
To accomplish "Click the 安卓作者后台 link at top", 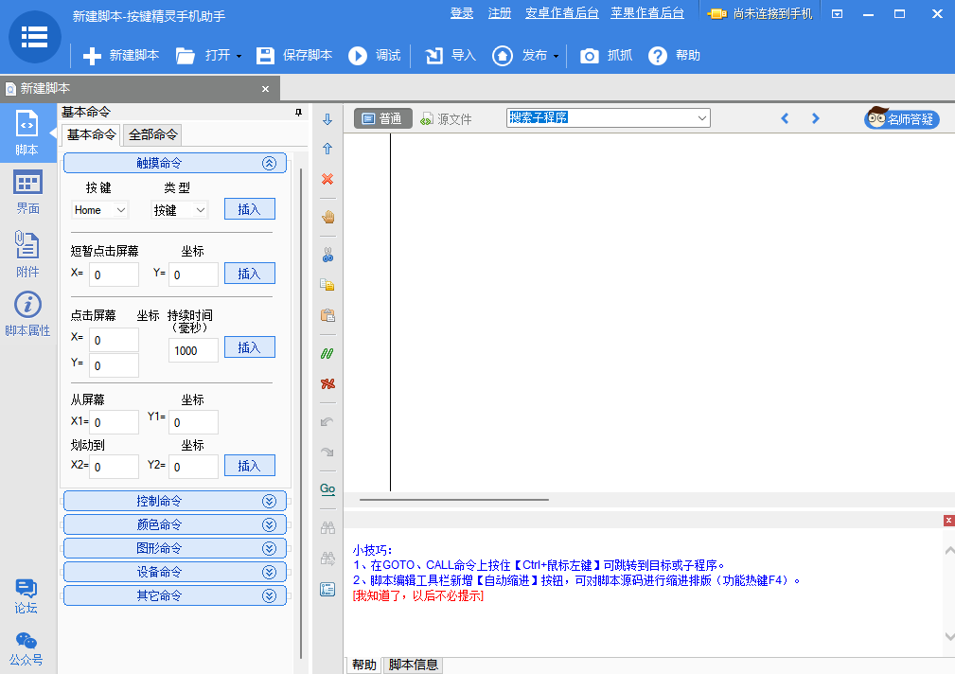I will point(562,13).
